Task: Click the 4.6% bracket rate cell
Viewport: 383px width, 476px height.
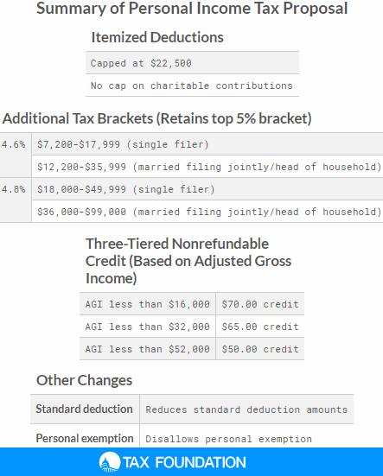Action: (16, 155)
